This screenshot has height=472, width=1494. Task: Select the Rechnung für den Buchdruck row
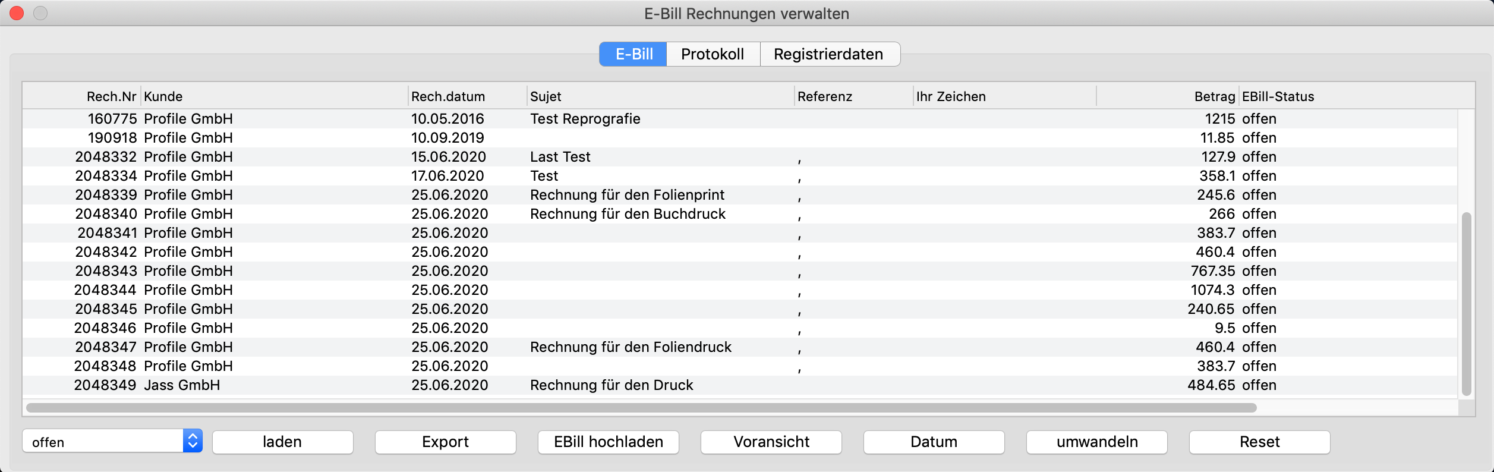coord(628,214)
